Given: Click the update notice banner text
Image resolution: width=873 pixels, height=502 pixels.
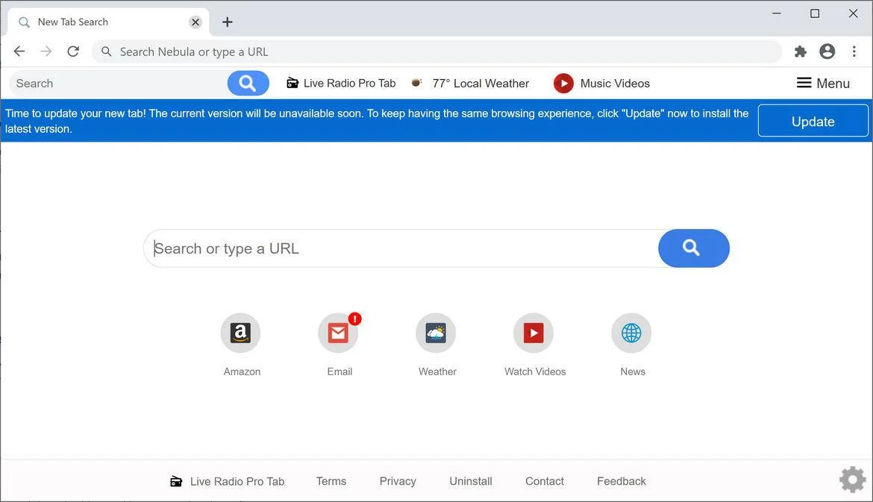Looking at the screenshot, I should click(x=377, y=121).
